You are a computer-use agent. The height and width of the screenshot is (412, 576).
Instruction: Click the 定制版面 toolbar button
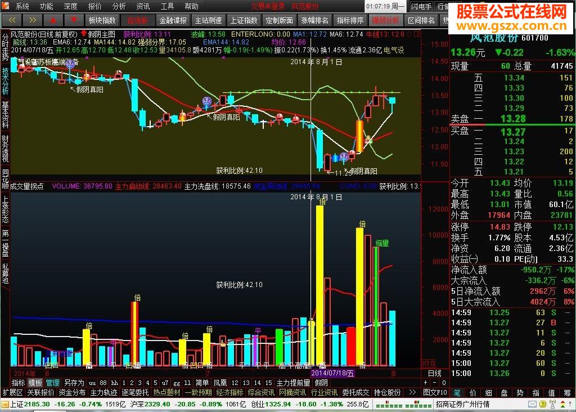coord(279,20)
